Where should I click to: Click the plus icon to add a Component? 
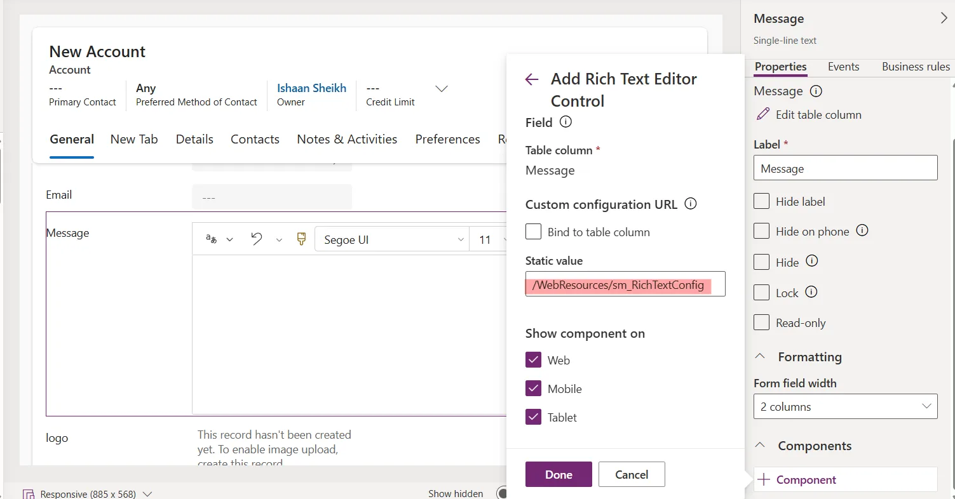(x=764, y=479)
